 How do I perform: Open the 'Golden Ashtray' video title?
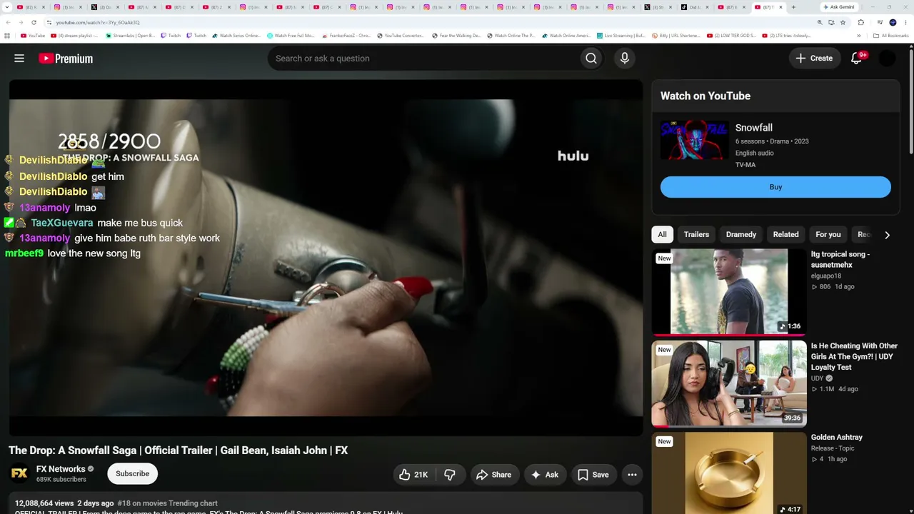tap(837, 437)
